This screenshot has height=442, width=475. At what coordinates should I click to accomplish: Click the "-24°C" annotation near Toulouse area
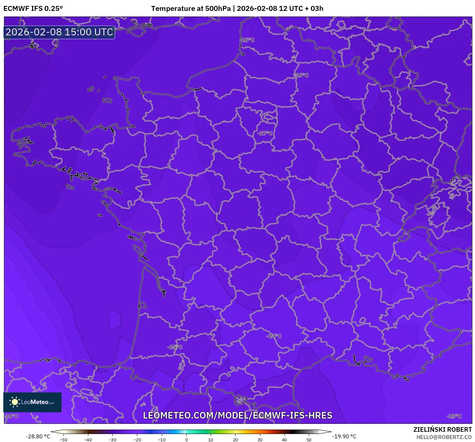(x=274, y=336)
